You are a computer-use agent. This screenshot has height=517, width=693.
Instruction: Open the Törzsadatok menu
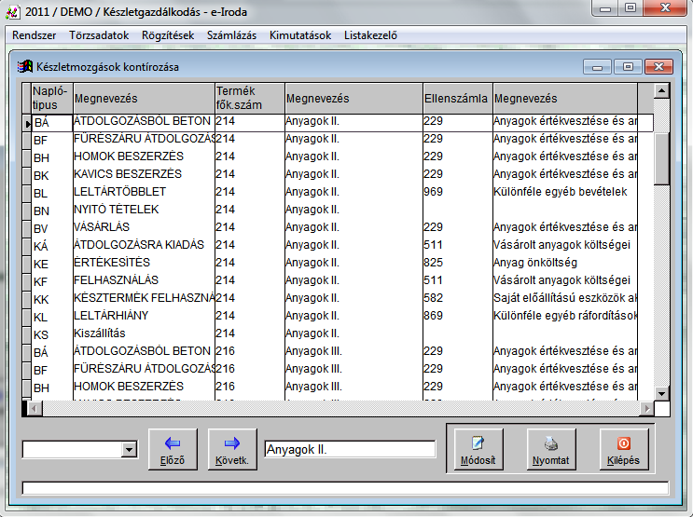(x=99, y=35)
